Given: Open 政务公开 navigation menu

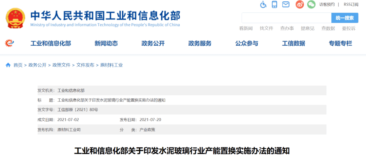Looking at the screenshot, I should point(153,43).
